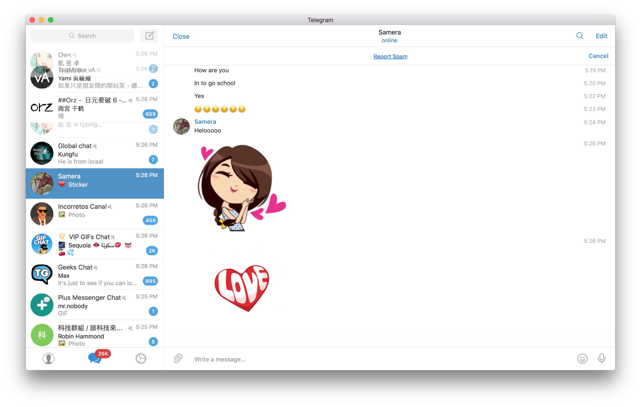Viewport: 641px width, 407px height.
Task: Click the 26K unread counter badge
Action: click(103, 353)
